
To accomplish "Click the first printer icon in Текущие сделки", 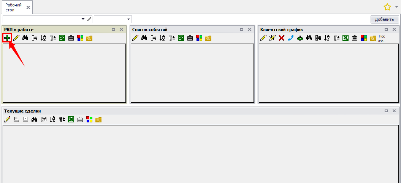I will [x=16, y=120].
